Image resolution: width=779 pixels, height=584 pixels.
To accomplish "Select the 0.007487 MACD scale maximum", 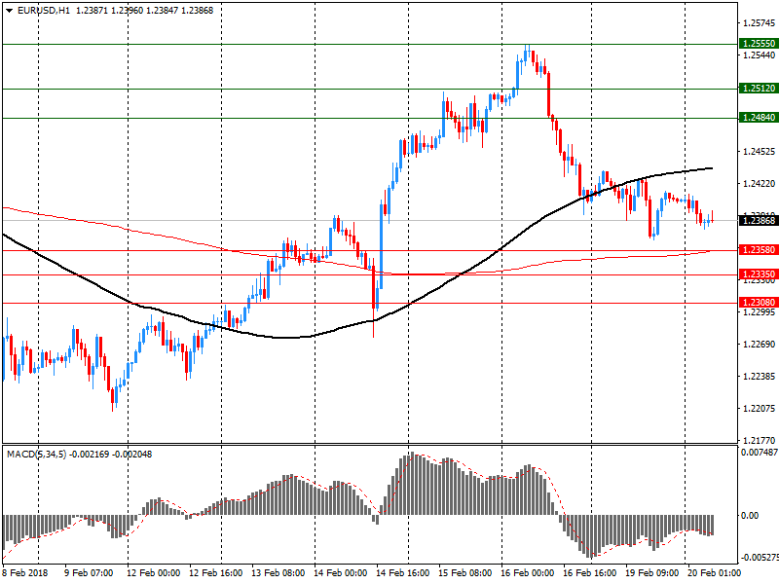I will [x=760, y=453].
